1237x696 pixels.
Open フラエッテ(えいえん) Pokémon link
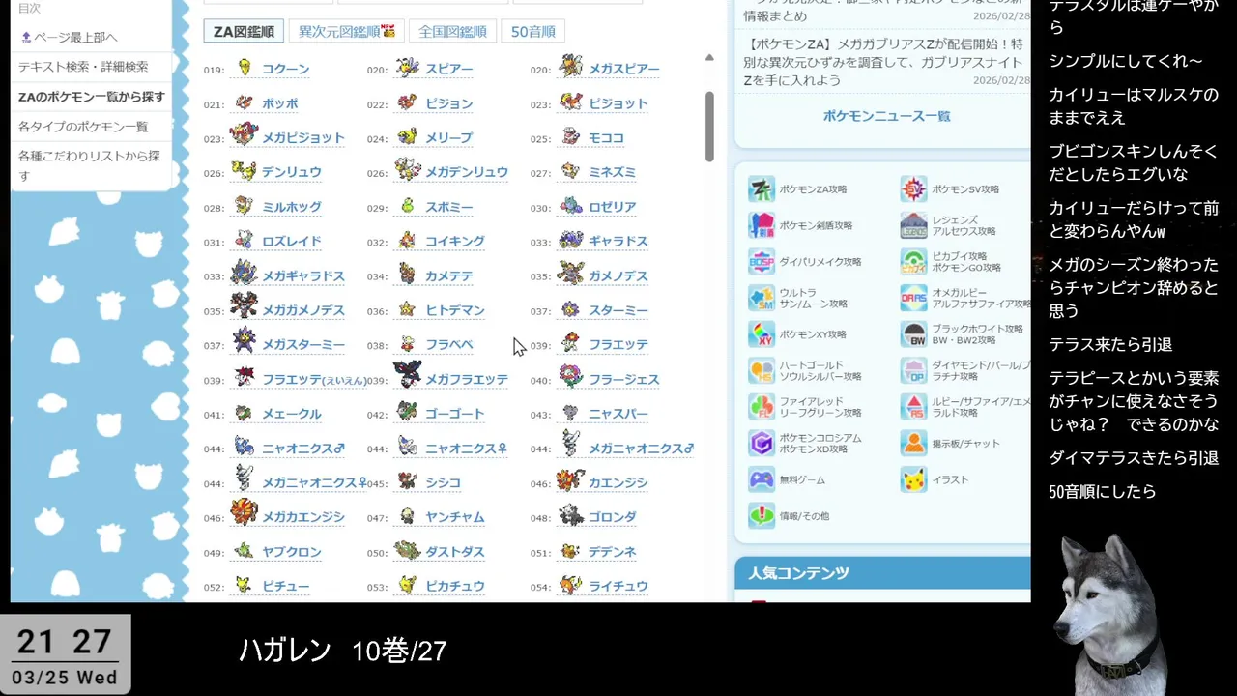[x=314, y=380]
